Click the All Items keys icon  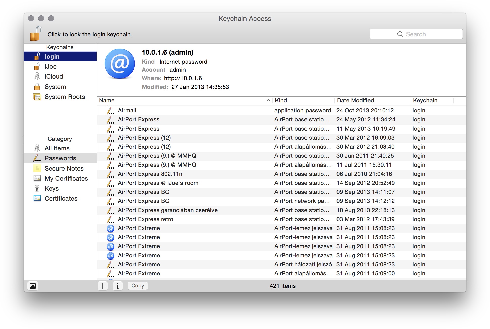37,148
